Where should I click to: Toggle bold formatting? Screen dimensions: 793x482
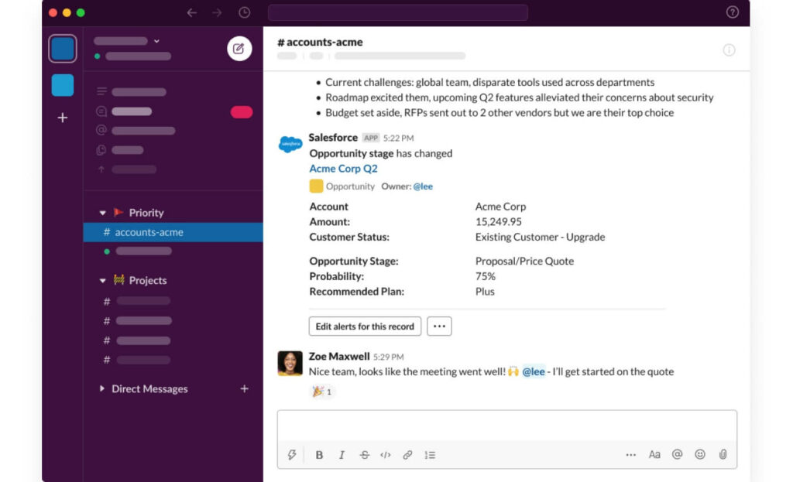click(319, 455)
